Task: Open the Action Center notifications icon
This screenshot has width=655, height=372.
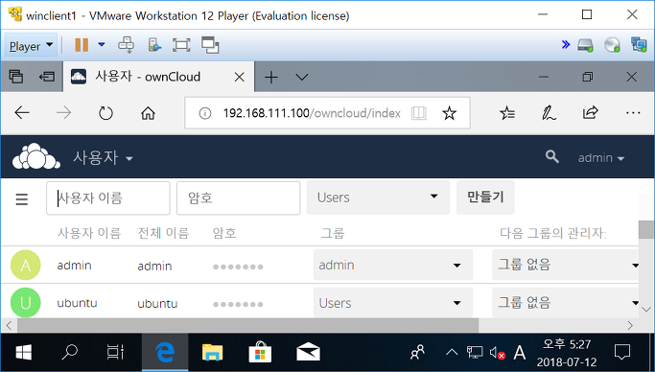Action: pyautogui.click(x=622, y=353)
